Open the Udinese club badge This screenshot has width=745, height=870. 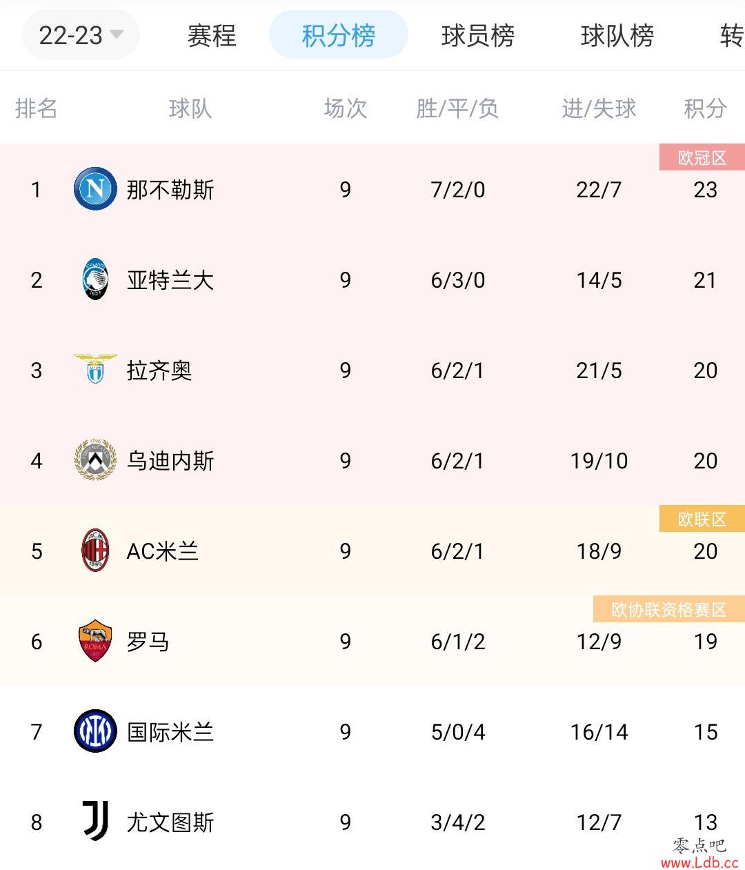click(95, 460)
